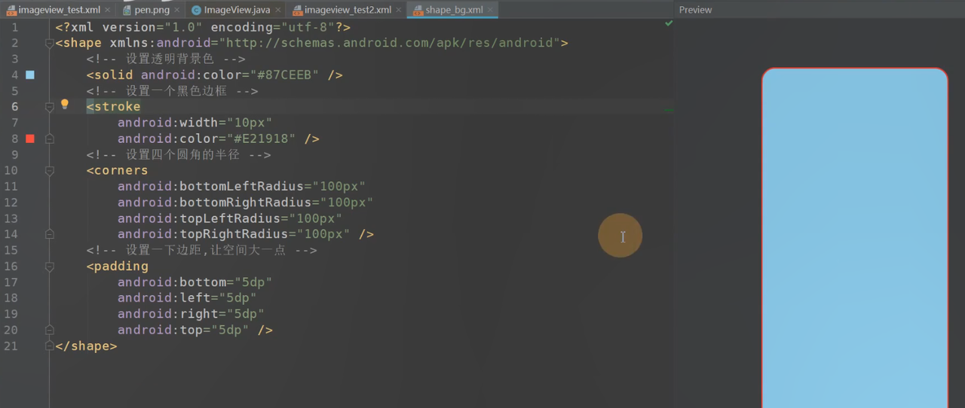
Task: Click the closing </shape> tag
Action: point(86,346)
